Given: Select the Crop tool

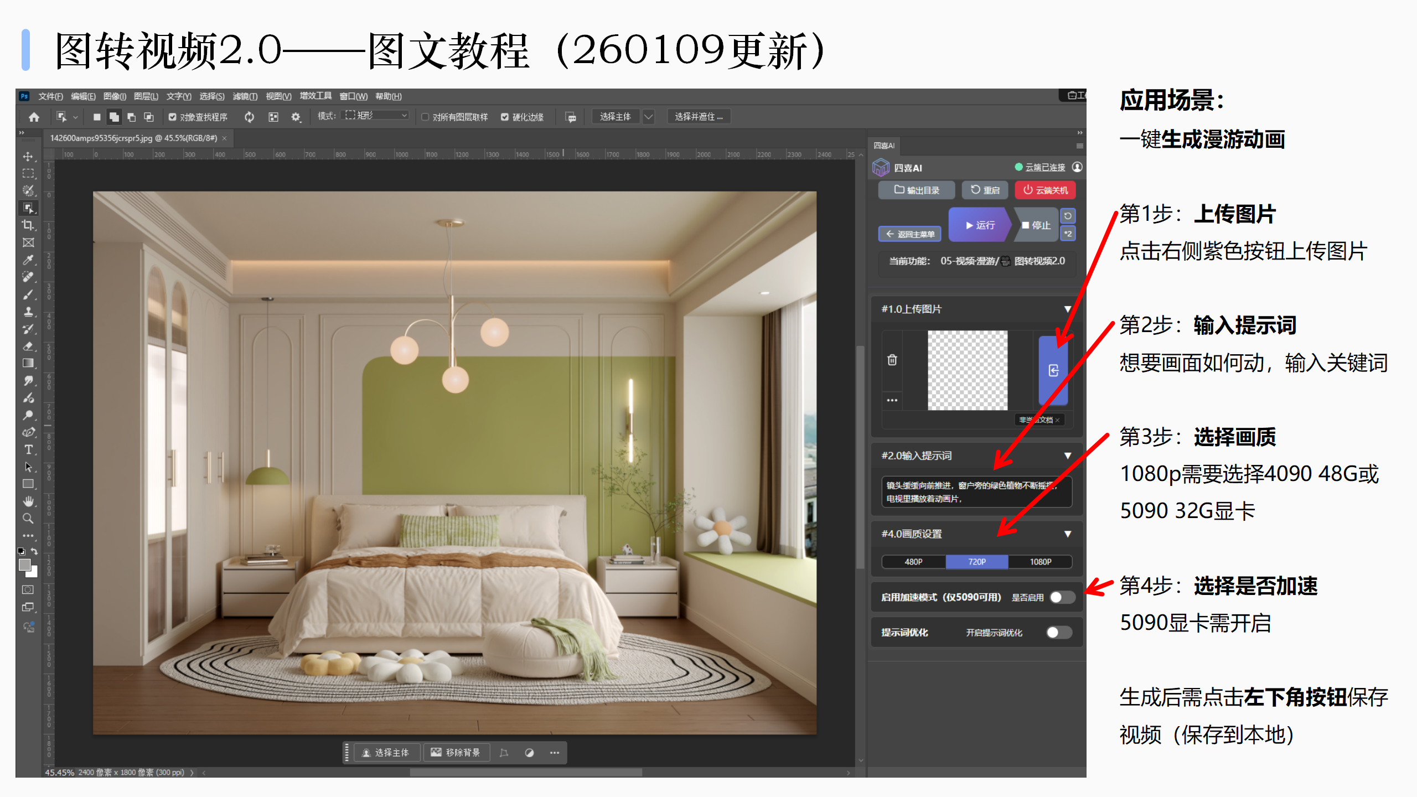Looking at the screenshot, I should click(28, 225).
